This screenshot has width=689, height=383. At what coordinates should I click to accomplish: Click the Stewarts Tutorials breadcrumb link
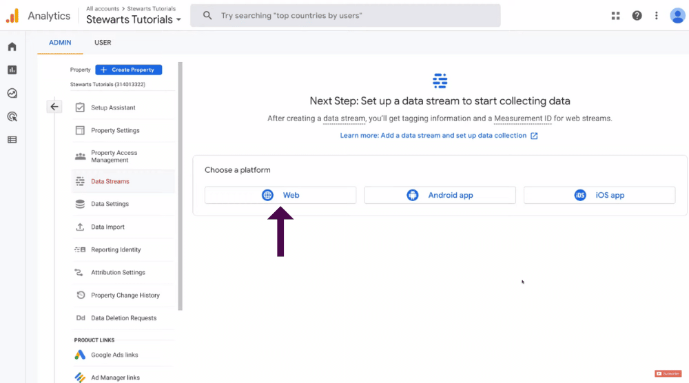tap(151, 9)
